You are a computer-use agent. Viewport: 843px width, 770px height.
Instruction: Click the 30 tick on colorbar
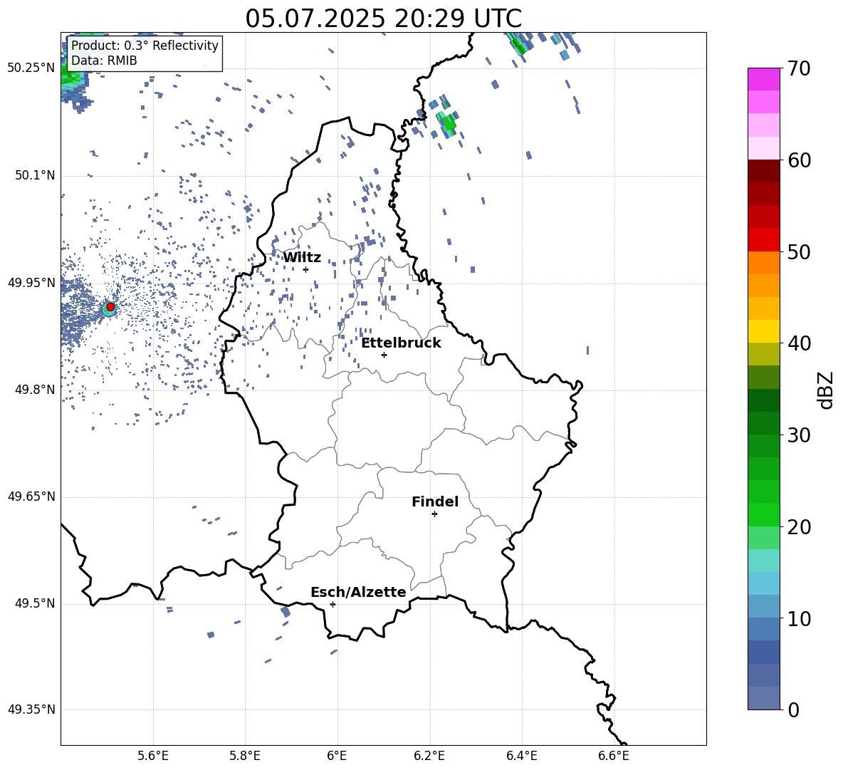coord(799,435)
